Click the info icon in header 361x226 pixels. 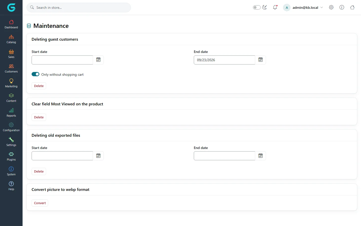click(x=342, y=7)
